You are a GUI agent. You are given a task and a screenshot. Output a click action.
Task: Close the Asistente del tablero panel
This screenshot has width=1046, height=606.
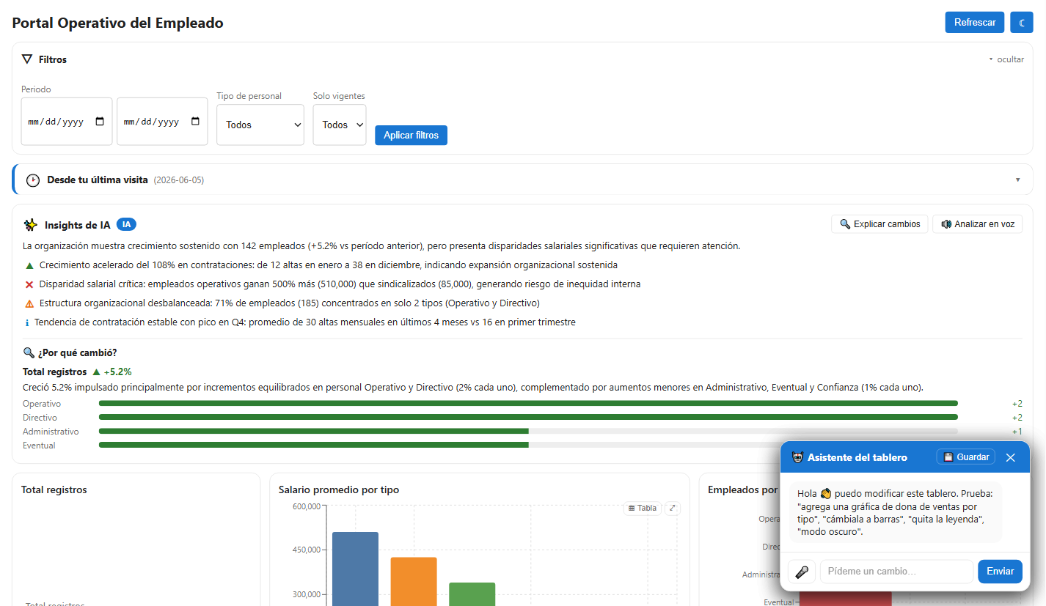(x=1011, y=457)
